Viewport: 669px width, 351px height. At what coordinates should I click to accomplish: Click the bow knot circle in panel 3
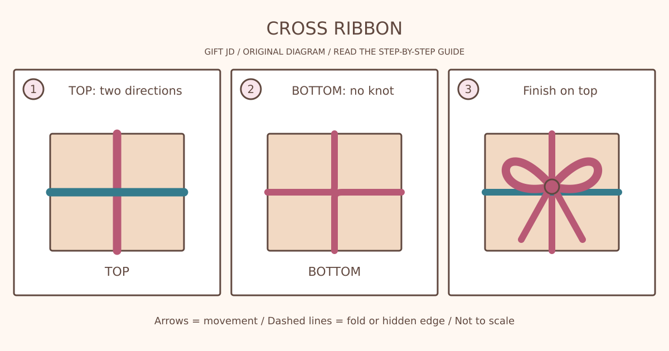coord(552,187)
